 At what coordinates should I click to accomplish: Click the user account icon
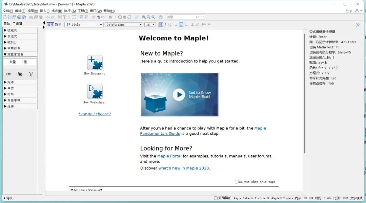357,11
